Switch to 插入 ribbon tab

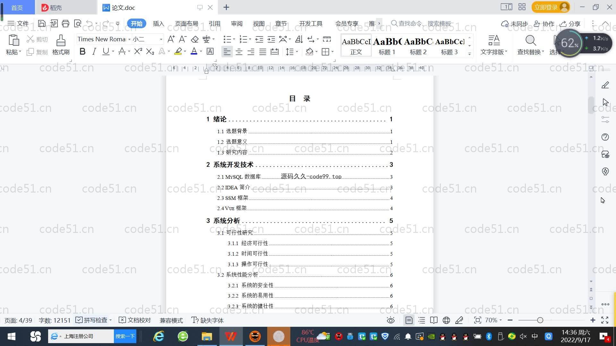pos(158,23)
